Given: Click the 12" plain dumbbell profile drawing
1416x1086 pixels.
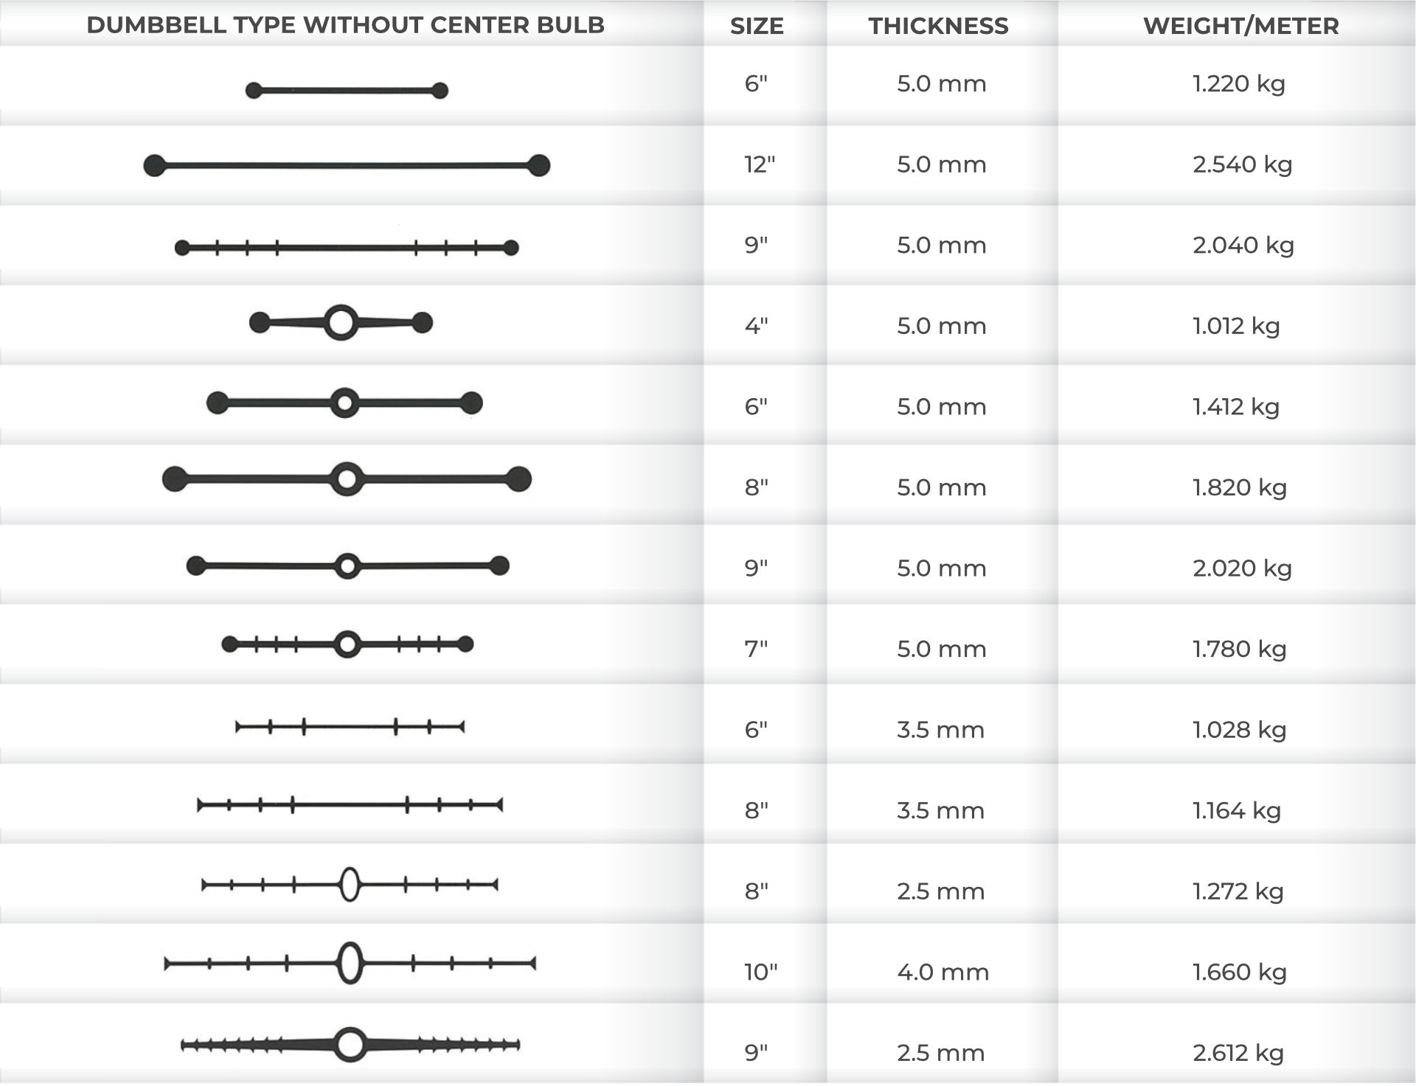Looking at the screenshot, I should (347, 166).
